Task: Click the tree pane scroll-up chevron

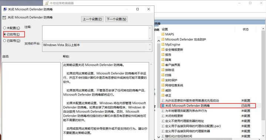Action: tap(158, 41)
